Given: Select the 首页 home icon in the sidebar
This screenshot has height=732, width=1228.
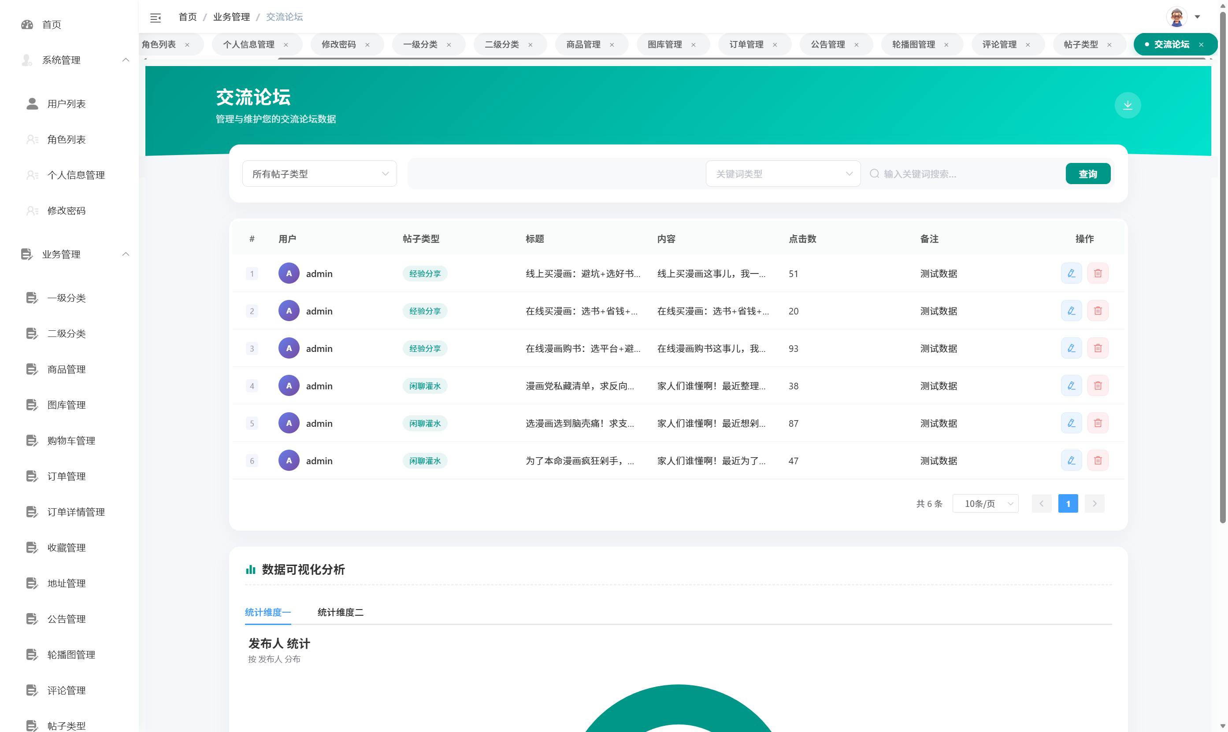Looking at the screenshot, I should tap(27, 24).
